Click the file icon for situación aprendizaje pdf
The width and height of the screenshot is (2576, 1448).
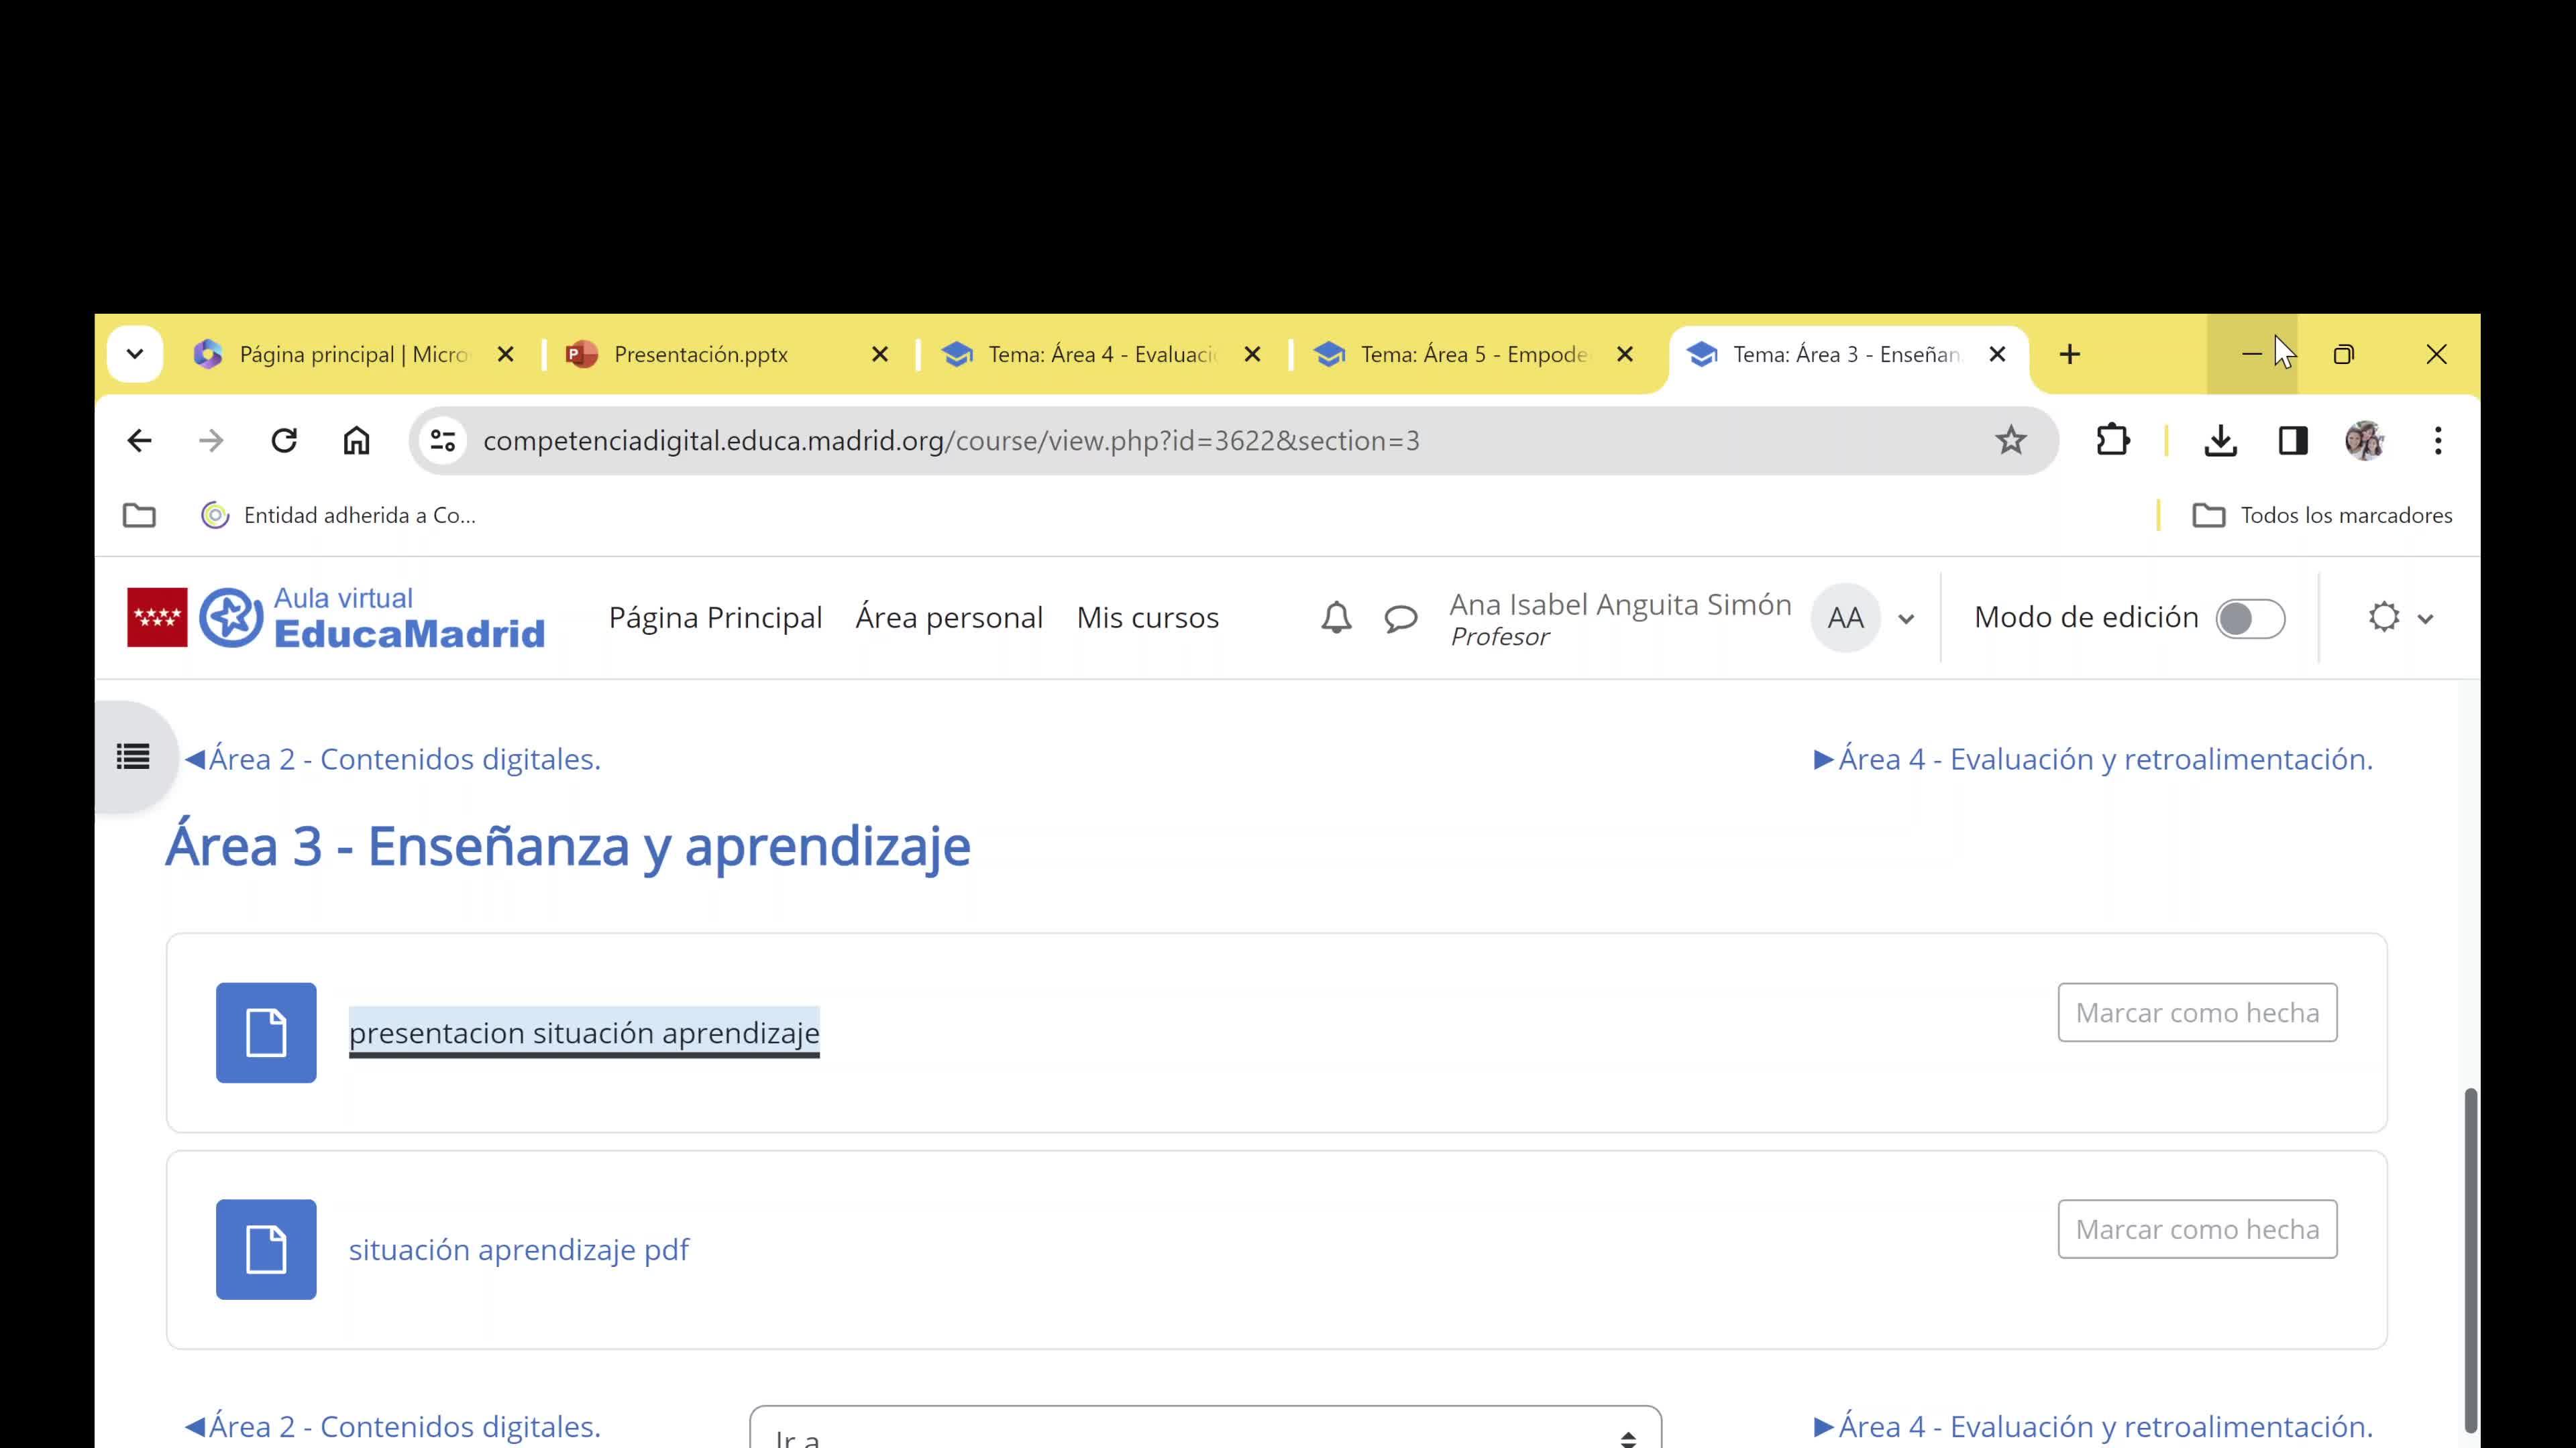266,1249
